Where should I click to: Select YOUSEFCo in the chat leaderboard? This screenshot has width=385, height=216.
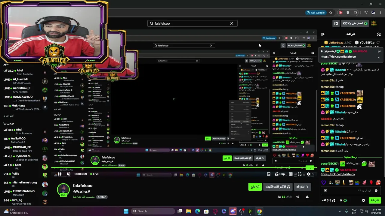tap(367, 43)
